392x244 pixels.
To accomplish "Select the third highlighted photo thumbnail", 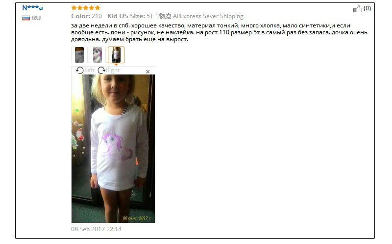I will [116, 55].
